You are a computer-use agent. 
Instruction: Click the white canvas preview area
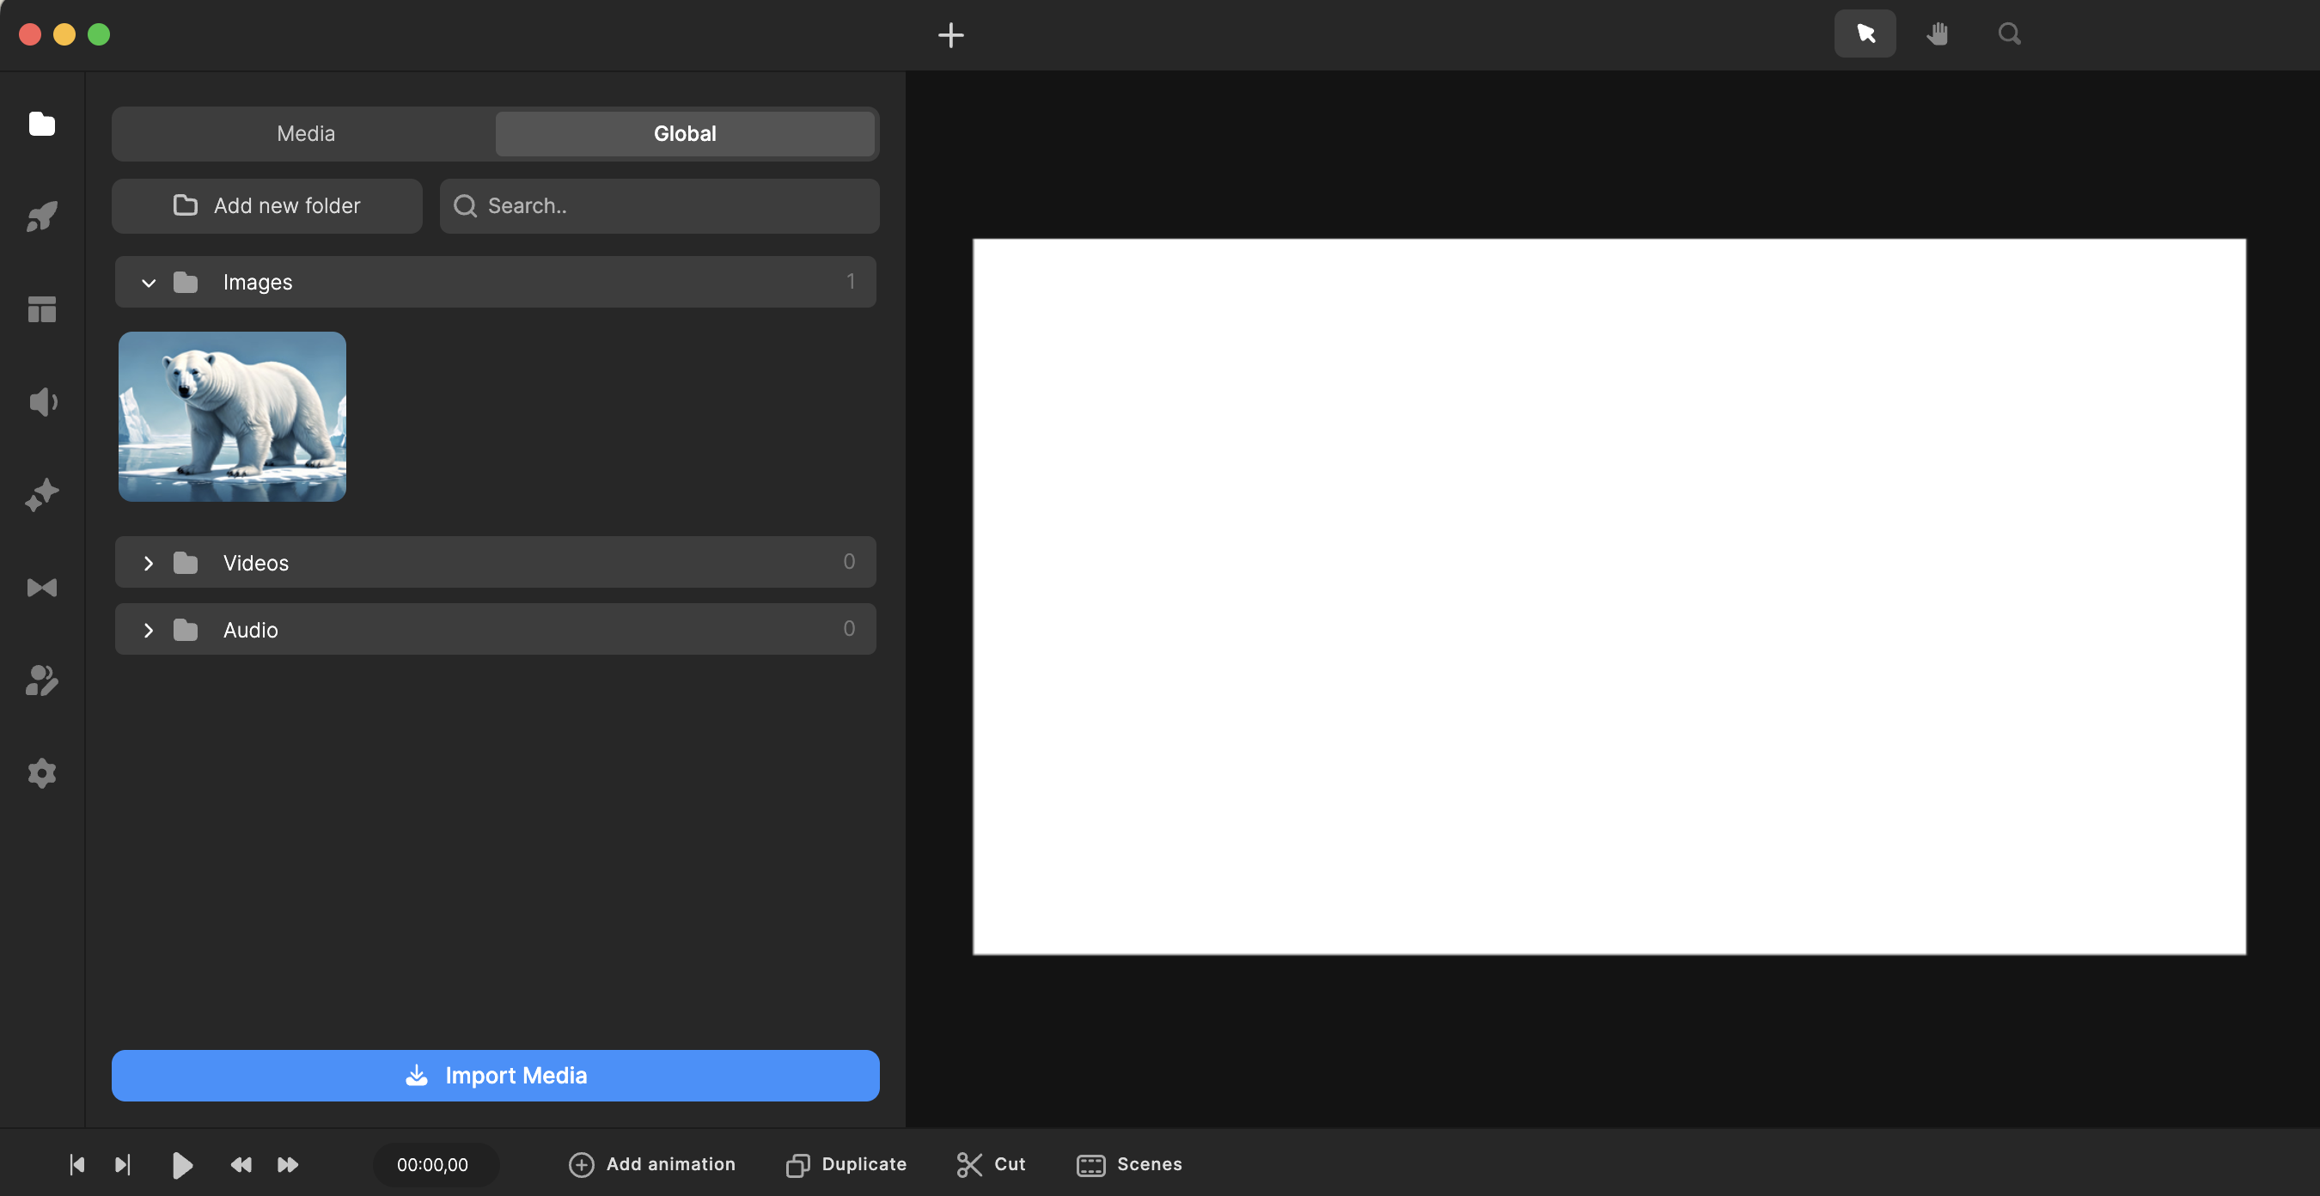click(1609, 596)
